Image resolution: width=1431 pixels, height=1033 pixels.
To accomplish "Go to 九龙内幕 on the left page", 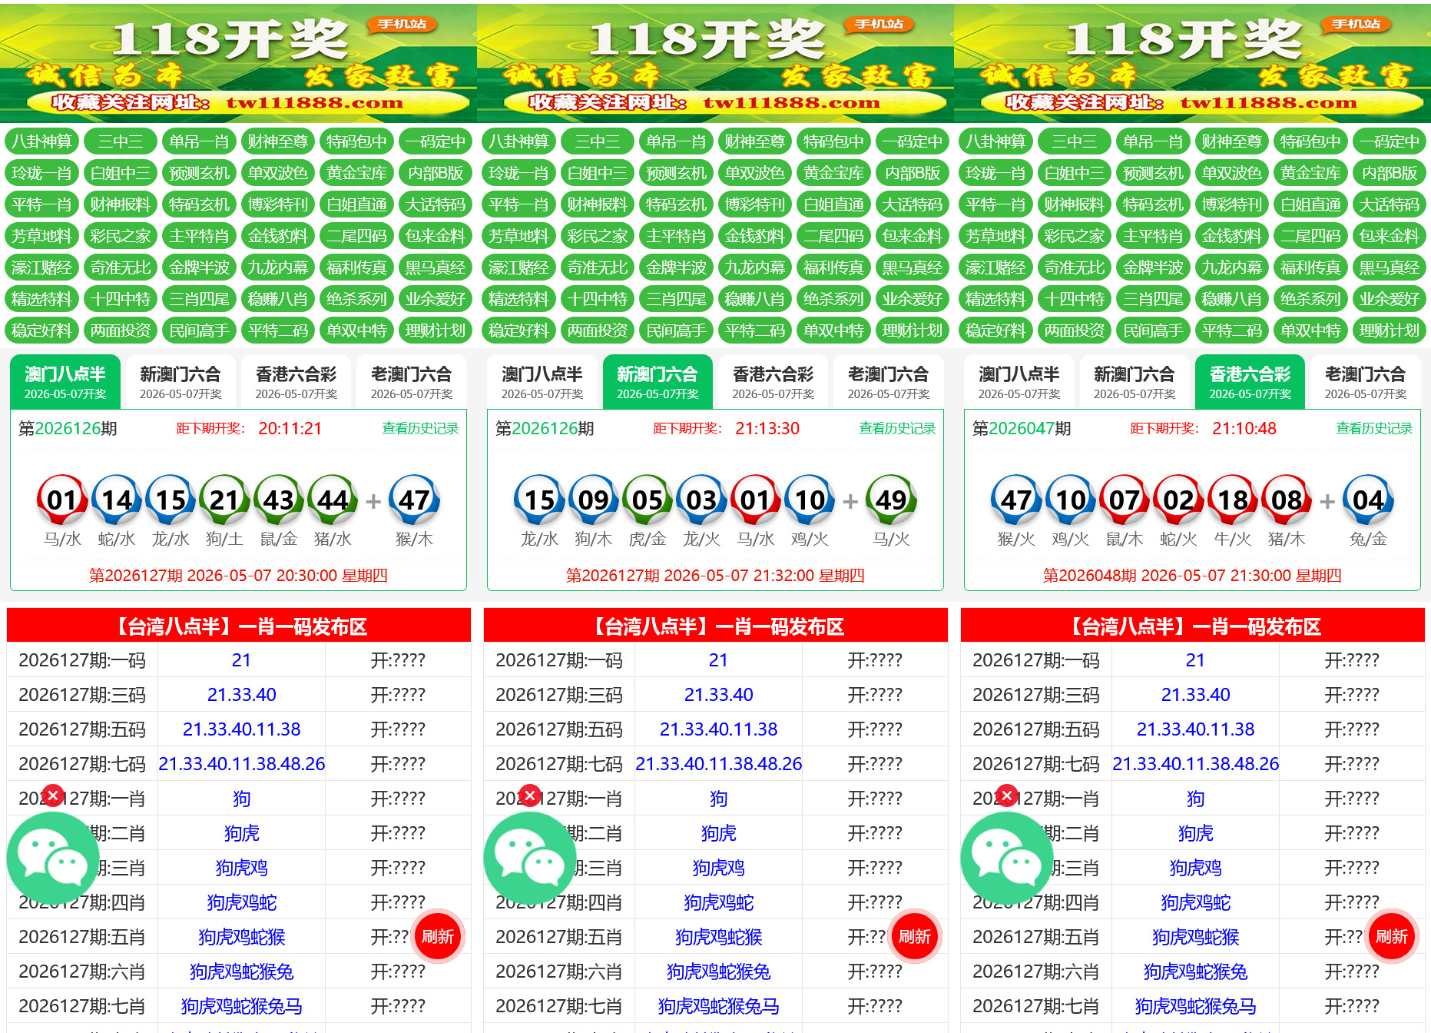I will 278,267.
